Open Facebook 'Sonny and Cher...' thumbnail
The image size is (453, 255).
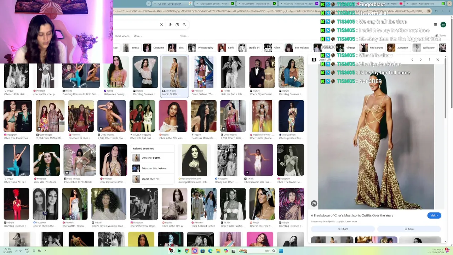click(227, 160)
